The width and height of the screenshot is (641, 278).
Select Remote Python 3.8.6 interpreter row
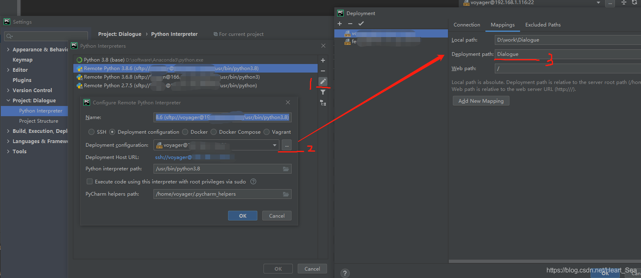(x=195, y=68)
